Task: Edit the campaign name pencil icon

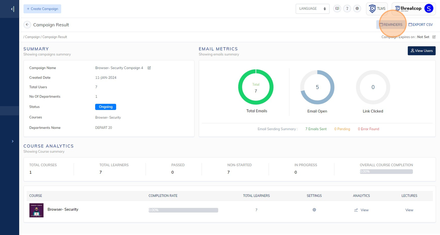Action: tap(149, 68)
